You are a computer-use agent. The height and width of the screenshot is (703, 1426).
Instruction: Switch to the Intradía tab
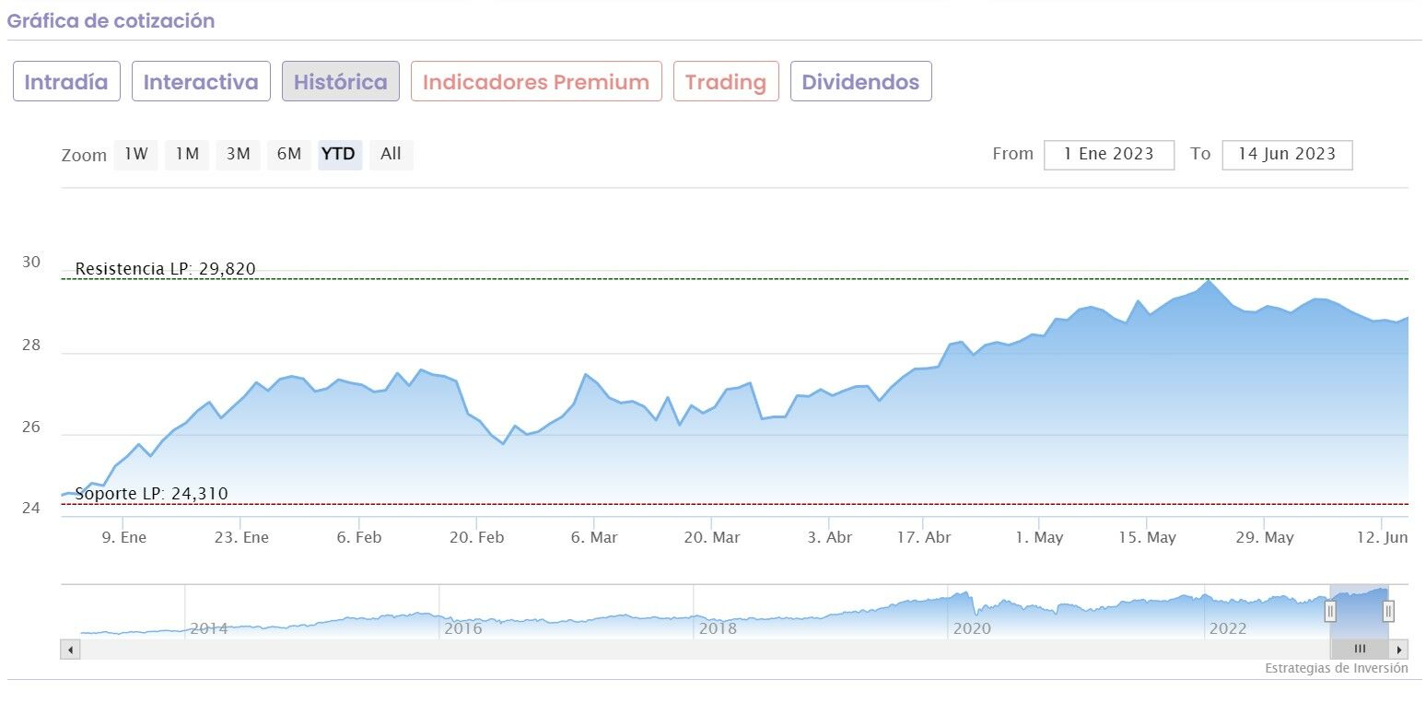pos(66,82)
